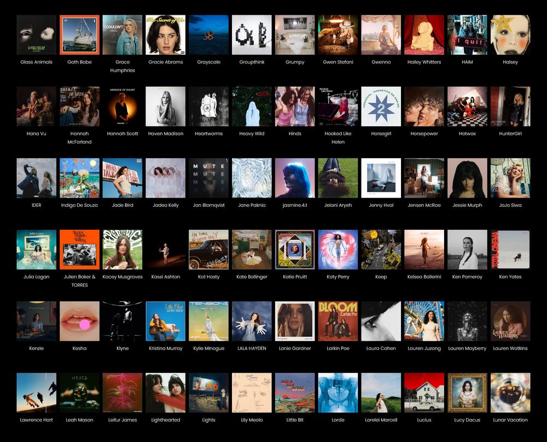The image size is (547, 442).
Task: Click the HAIM 'I quit' cover
Action: click(x=468, y=35)
